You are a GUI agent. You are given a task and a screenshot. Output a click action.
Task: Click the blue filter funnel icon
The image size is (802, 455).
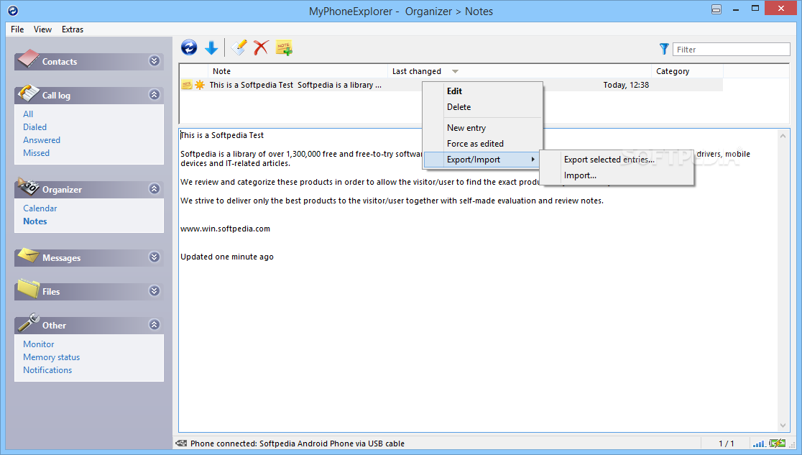664,49
